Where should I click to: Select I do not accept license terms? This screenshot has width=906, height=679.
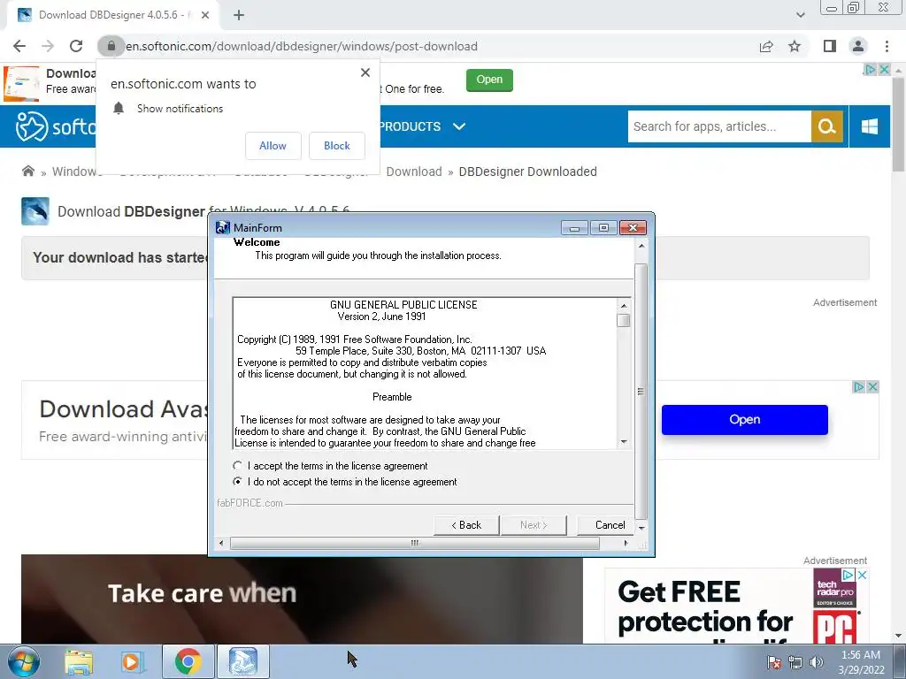click(x=237, y=481)
